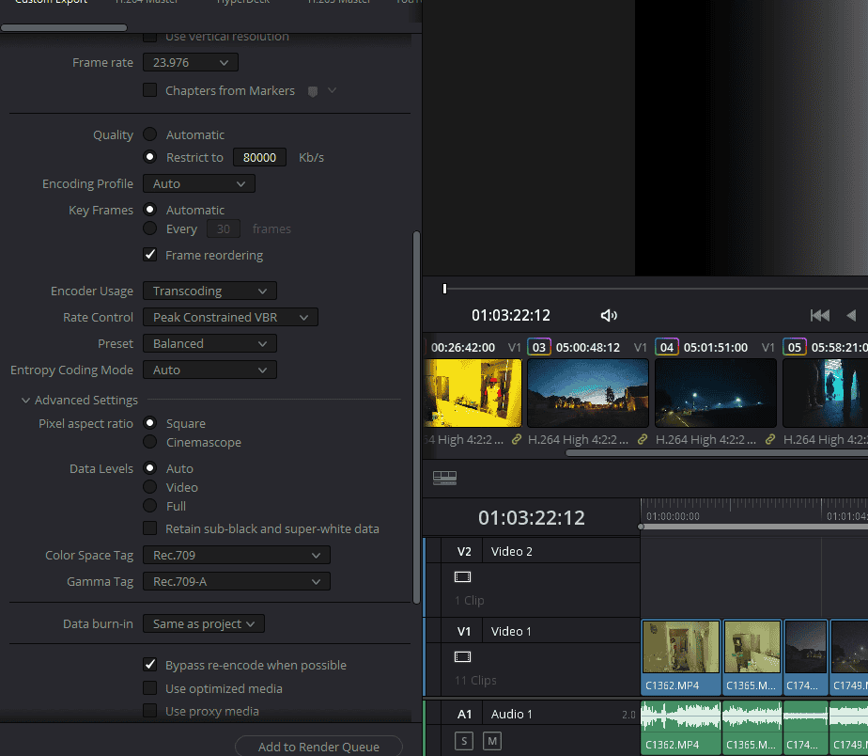Screen dimensions: 868x756
Task: Open the Frame rate dropdown
Action: 191,63
